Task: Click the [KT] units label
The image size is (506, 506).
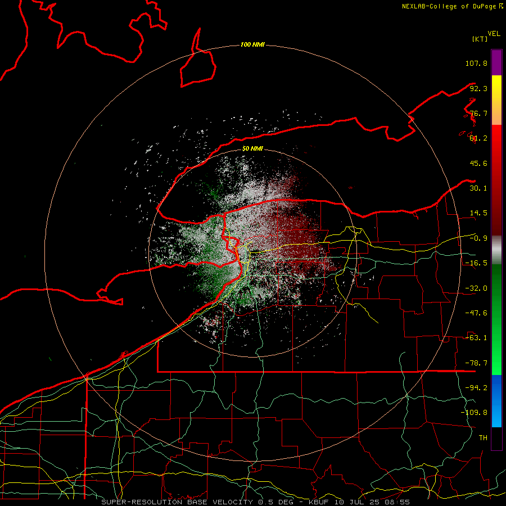Action: pos(480,39)
